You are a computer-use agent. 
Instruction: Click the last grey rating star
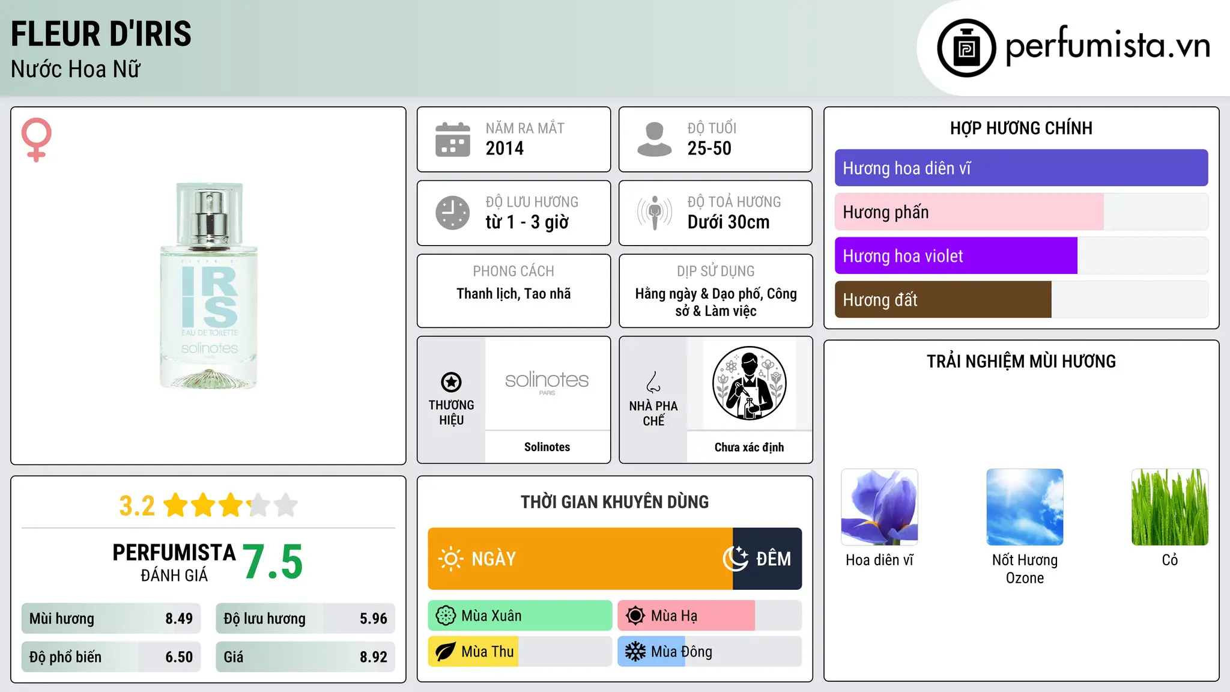(286, 505)
